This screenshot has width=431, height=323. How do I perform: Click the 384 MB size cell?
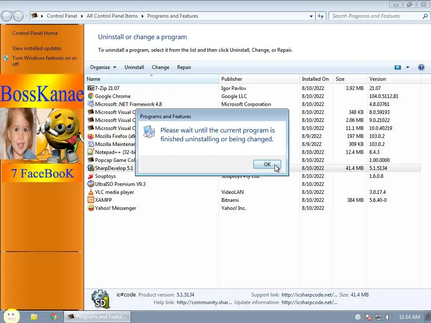(x=355, y=200)
